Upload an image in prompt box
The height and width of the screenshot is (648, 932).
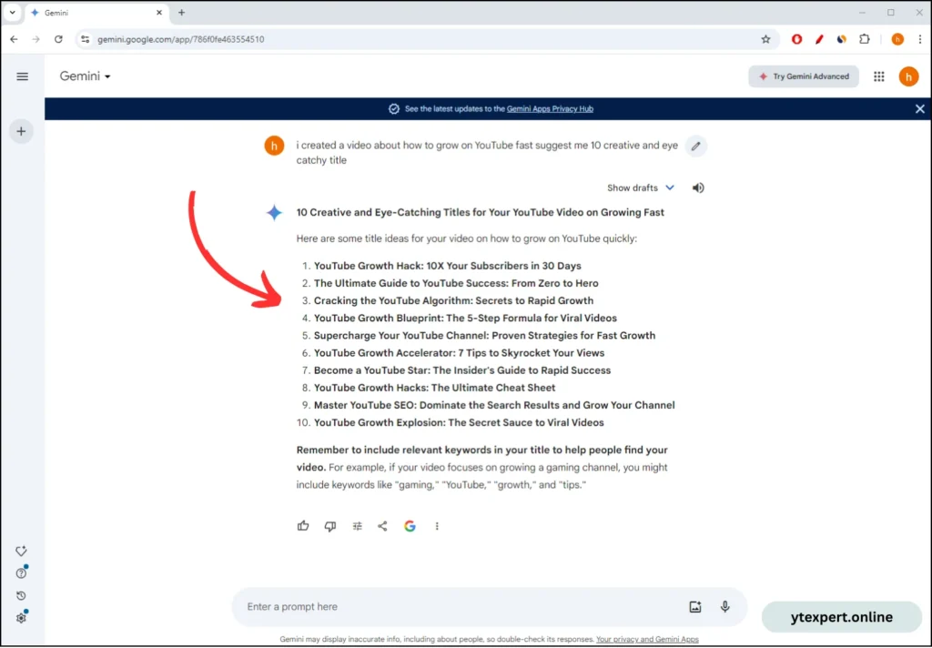pos(695,607)
